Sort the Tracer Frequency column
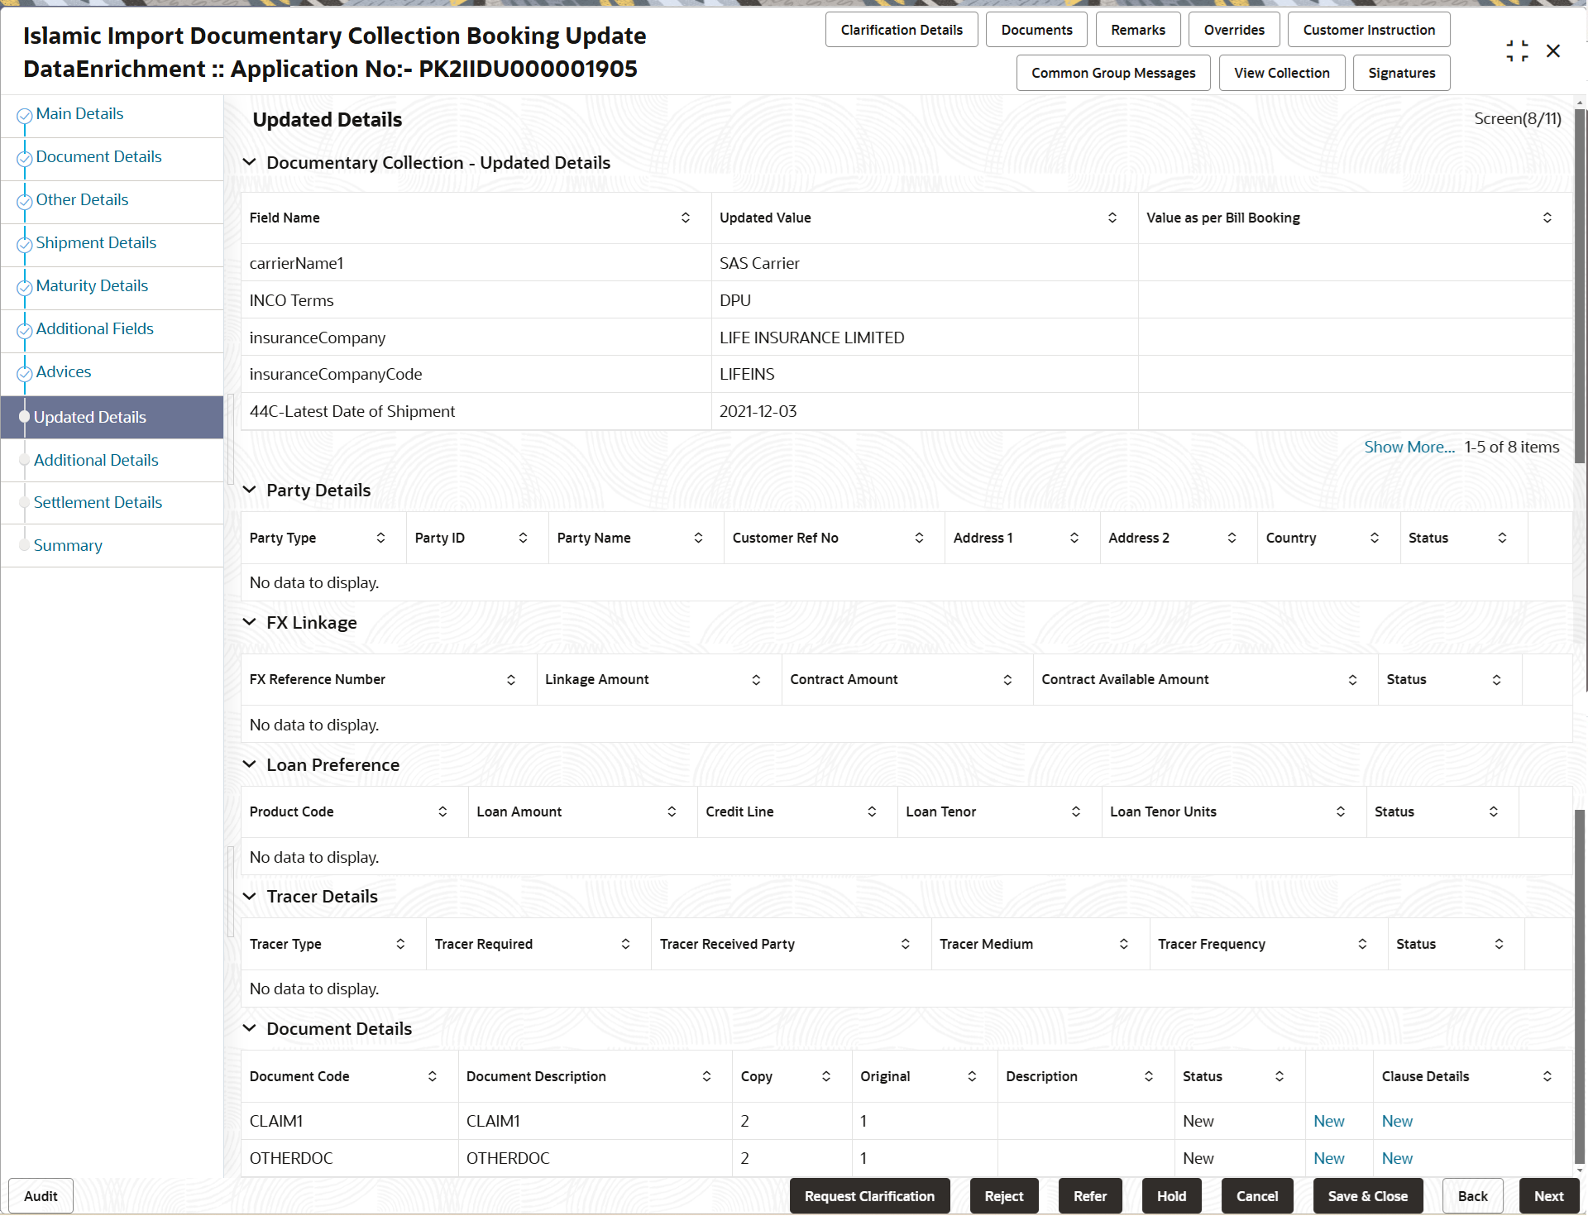Image resolution: width=1588 pixels, height=1216 pixels. pyautogui.click(x=1363, y=943)
